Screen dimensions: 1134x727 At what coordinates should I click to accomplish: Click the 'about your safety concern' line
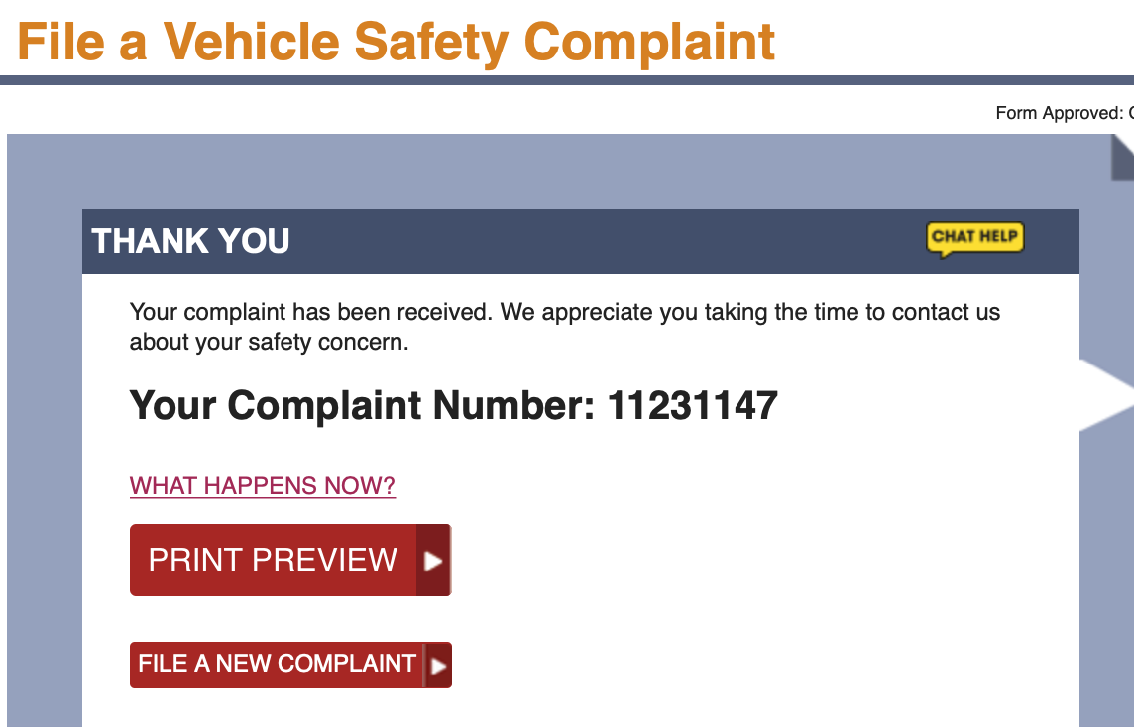pos(269,344)
